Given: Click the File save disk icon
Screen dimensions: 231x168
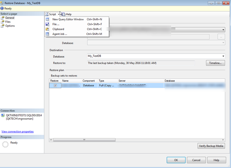Looking at the screenshot, I should pos(47,24).
